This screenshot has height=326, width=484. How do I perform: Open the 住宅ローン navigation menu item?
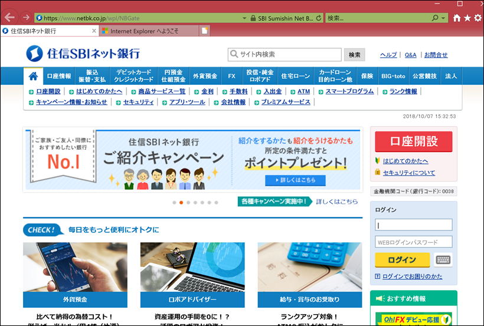295,76
